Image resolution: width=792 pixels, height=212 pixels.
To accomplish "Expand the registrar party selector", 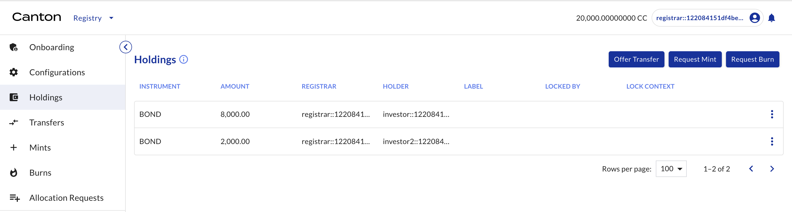I will pyautogui.click(x=707, y=18).
